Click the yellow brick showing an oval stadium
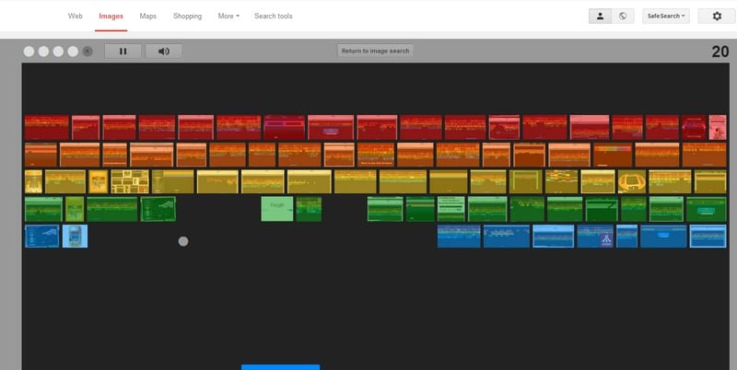The width and height of the screenshot is (737, 370). coord(632,181)
